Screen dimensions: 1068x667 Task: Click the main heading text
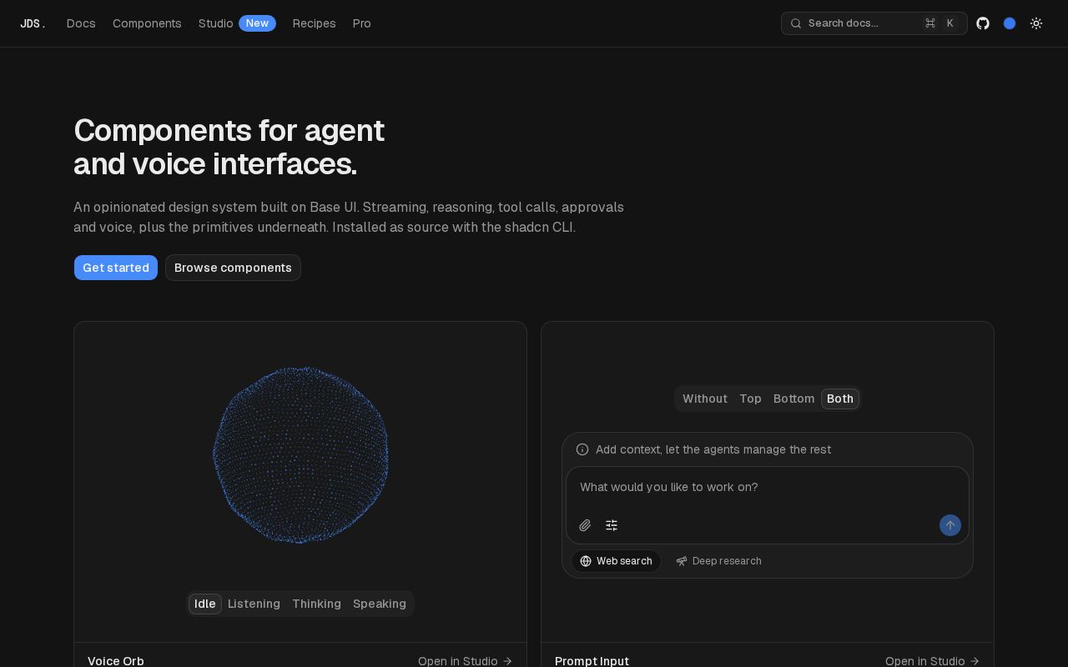coord(229,148)
